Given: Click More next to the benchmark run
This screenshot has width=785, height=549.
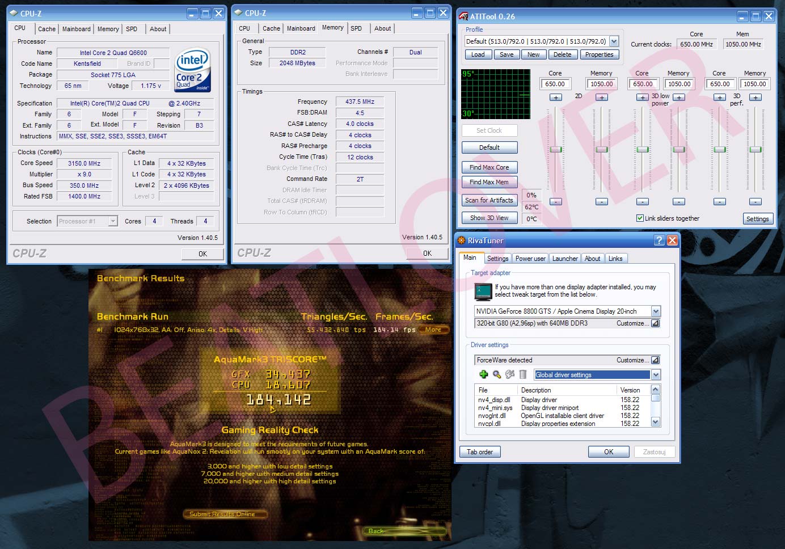Looking at the screenshot, I should [x=433, y=330].
